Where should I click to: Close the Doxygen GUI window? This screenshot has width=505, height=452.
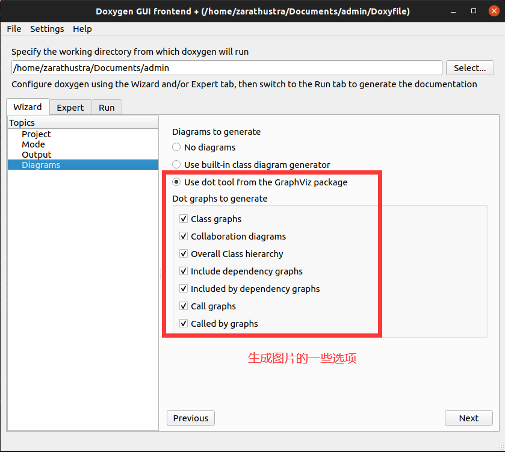click(494, 11)
